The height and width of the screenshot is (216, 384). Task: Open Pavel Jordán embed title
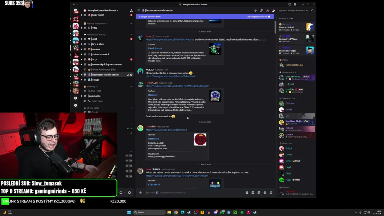[155, 48]
